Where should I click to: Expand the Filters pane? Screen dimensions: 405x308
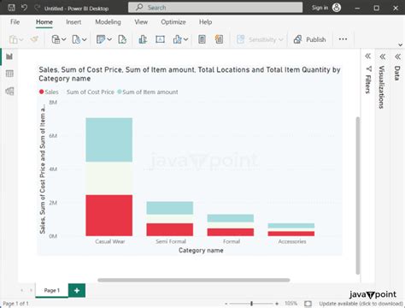(367, 56)
